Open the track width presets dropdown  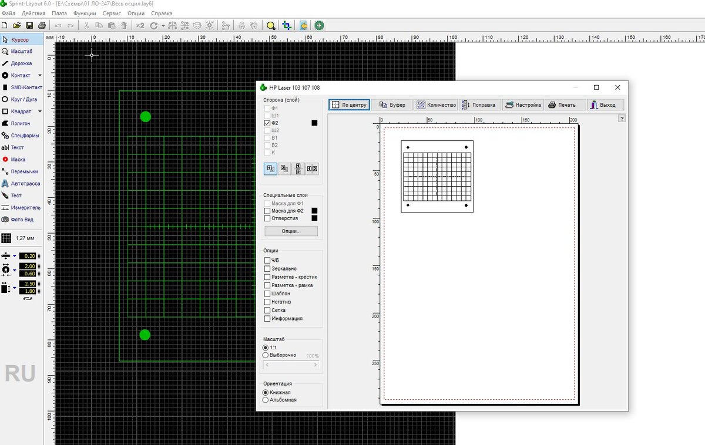point(14,256)
